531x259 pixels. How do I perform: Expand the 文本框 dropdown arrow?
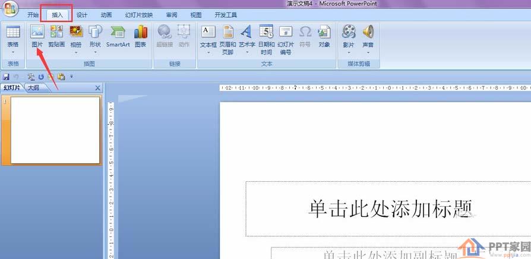[x=208, y=52]
